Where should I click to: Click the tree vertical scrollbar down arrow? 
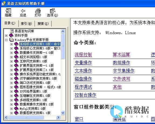click(63, 113)
